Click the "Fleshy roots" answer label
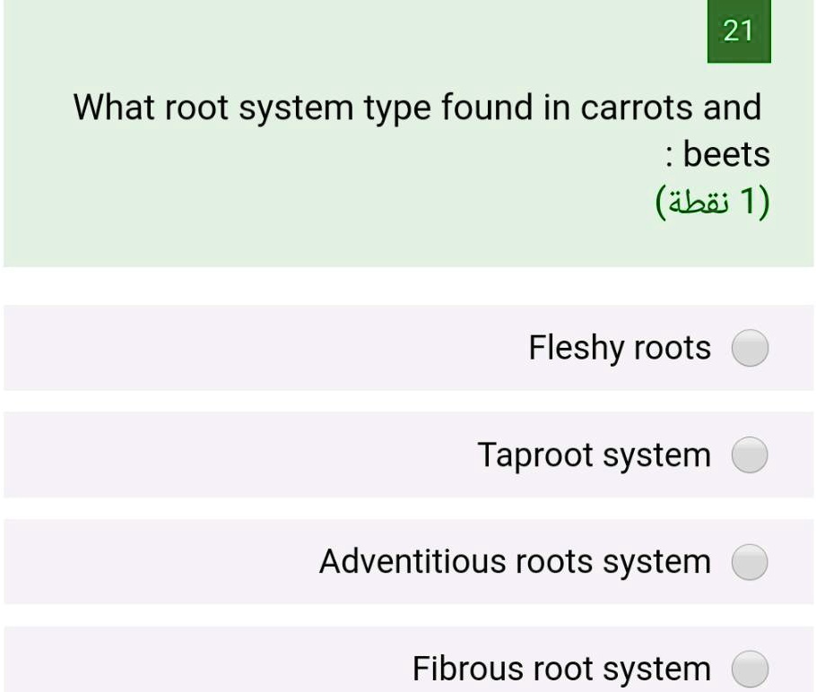 (x=619, y=348)
